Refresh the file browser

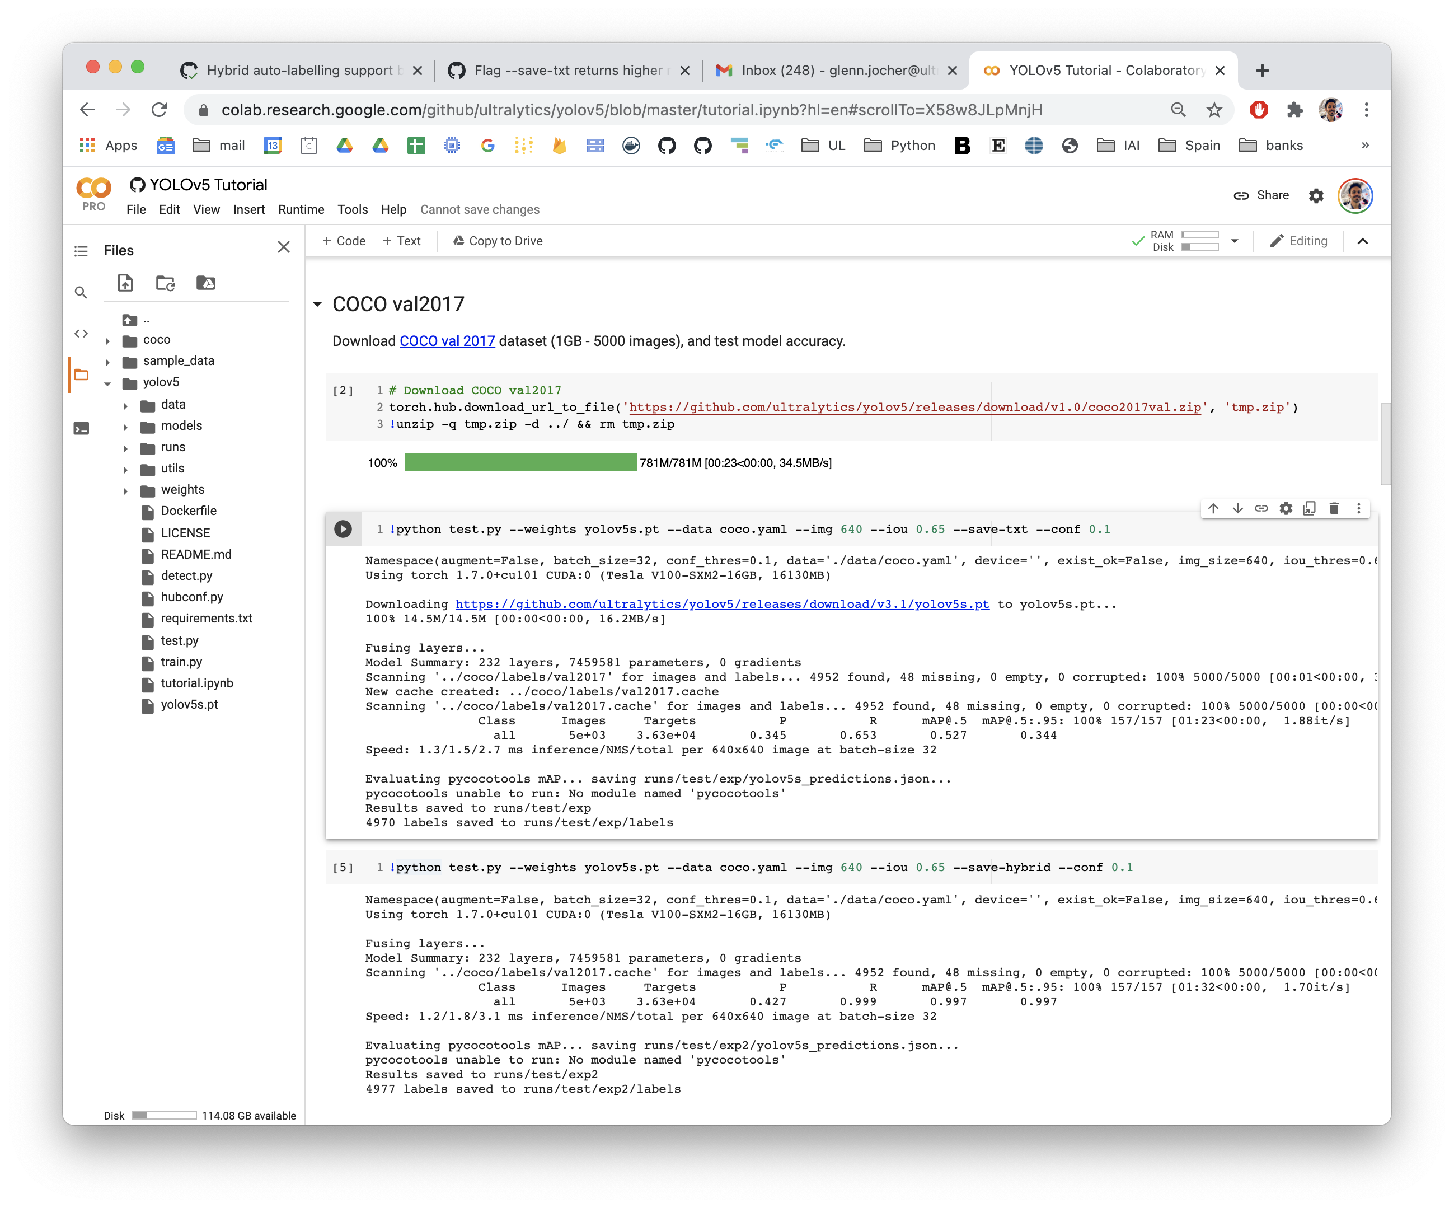click(x=166, y=283)
